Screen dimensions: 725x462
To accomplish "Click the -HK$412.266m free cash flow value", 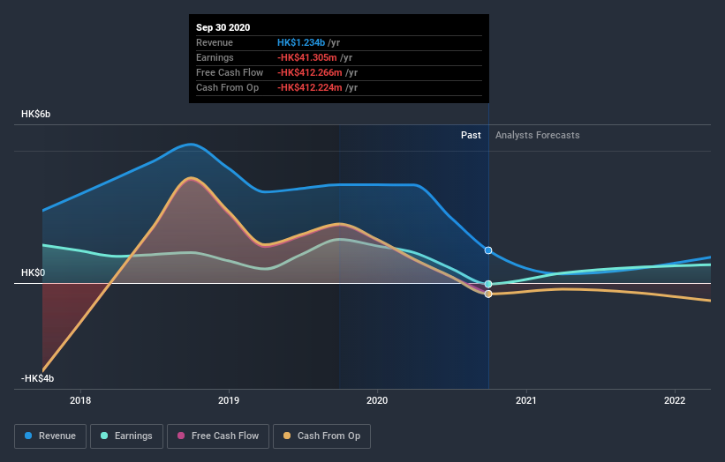I will tap(310, 72).
